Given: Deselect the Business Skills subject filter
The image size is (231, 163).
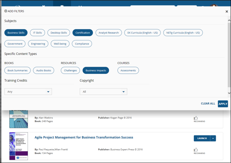Looking at the screenshot, I should click(x=16, y=33).
